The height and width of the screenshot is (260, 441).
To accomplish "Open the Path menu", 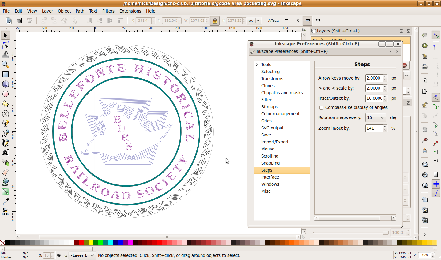I will point(80,11).
